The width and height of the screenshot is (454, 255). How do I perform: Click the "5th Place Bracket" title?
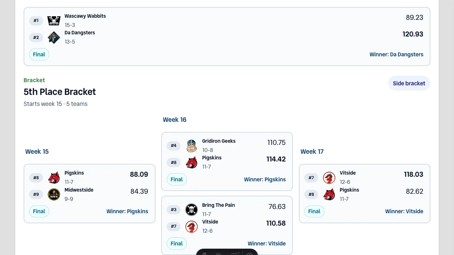60,92
